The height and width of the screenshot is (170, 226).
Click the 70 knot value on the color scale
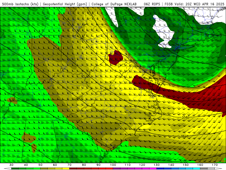[x=69, y=165]
